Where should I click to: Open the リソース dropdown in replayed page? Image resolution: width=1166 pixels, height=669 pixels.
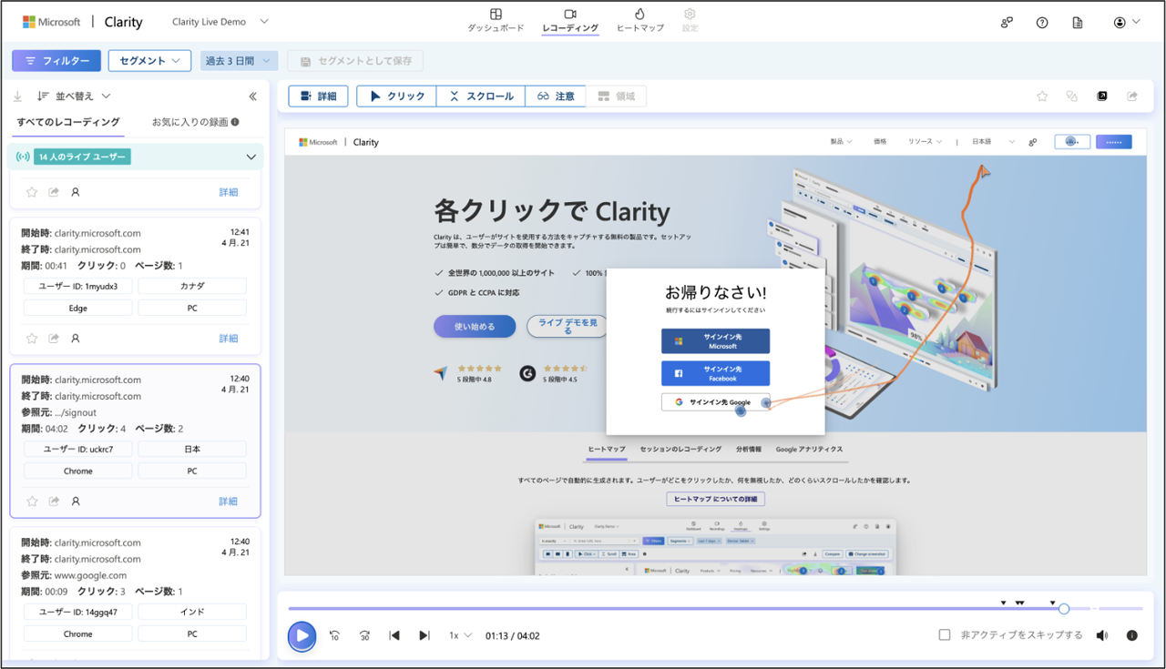(x=925, y=142)
